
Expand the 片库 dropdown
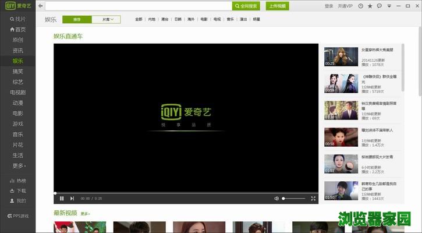coord(107,19)
